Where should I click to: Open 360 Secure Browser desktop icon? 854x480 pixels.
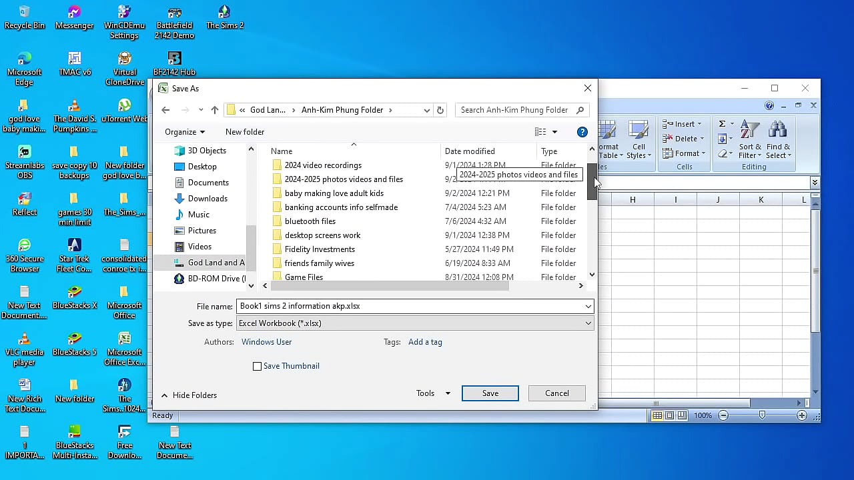(x=25, y=256)
